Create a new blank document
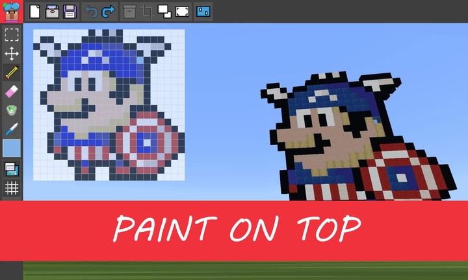Image resolution: width=468 pixels, height=280 pixels. coord(34,12)
